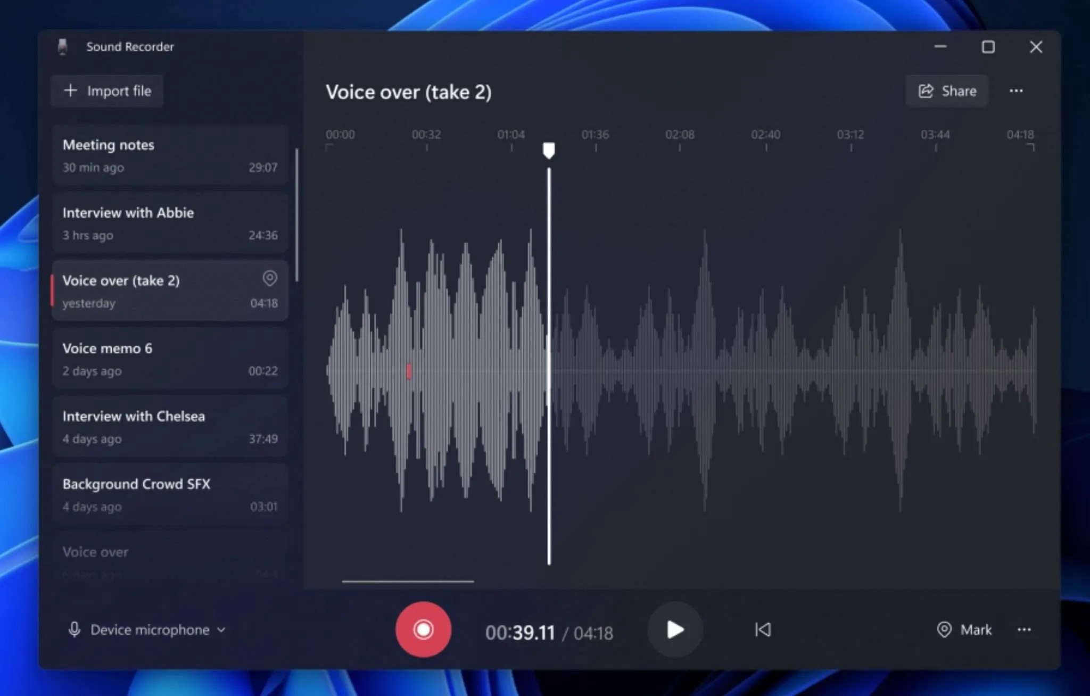Expand the Device microphone dropdown
This screenshot has height=696, width=1090.
pyautogui.click(x=221, y=630)
